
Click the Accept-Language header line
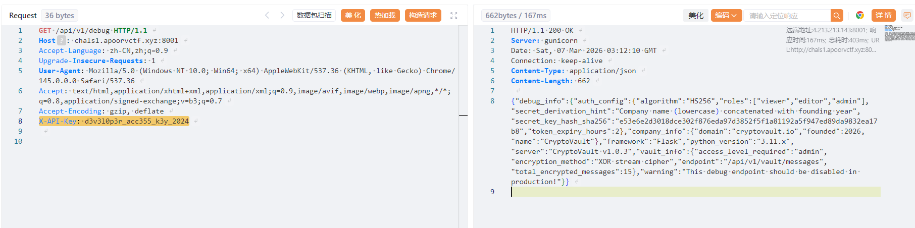click(x=104, y=50)
